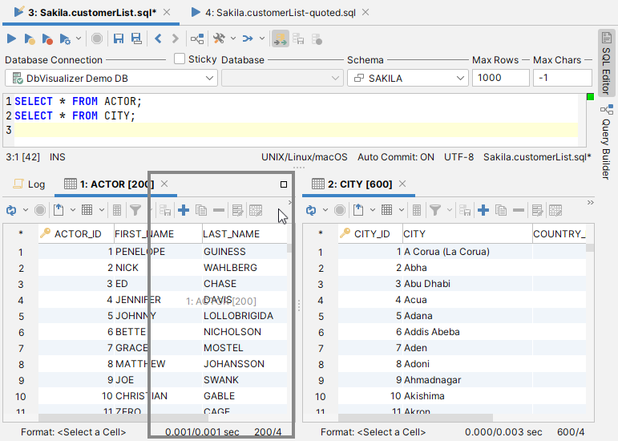Click the Save file icon
The width and height of the screenshot is (618, 441).
pyautogui.click(x=119, y=38)
